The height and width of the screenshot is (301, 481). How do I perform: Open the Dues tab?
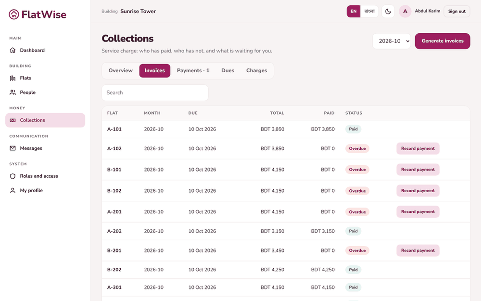click(x=228, y=71)
